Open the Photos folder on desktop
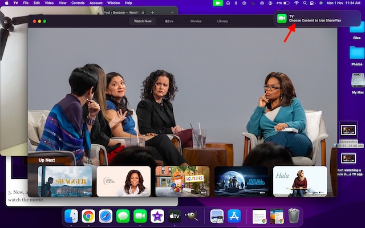The image size is (365, 228). (x=357, y=56)
